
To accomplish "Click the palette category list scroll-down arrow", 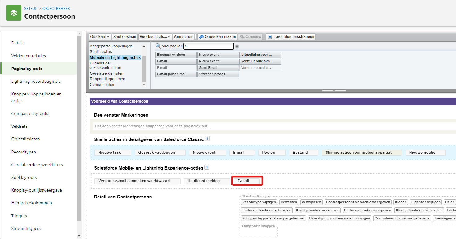I will [x=144, y=85].
